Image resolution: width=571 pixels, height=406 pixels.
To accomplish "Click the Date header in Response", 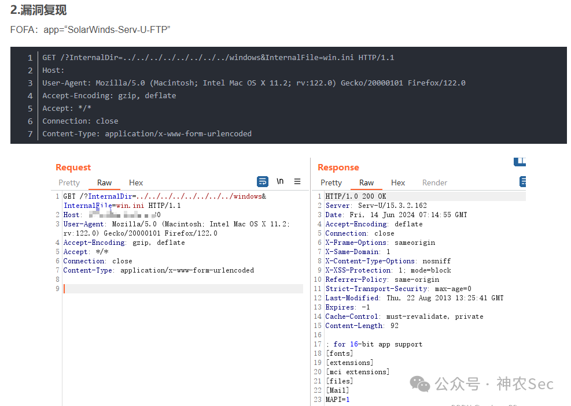I will tap(396, 215).
